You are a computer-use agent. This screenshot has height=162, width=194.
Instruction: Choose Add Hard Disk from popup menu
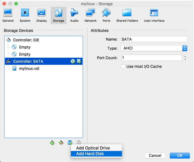[x=96, y=154]
